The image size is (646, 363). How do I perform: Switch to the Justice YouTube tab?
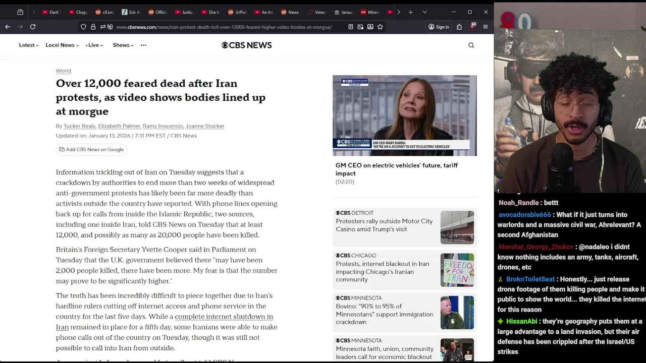coord(184,12)
